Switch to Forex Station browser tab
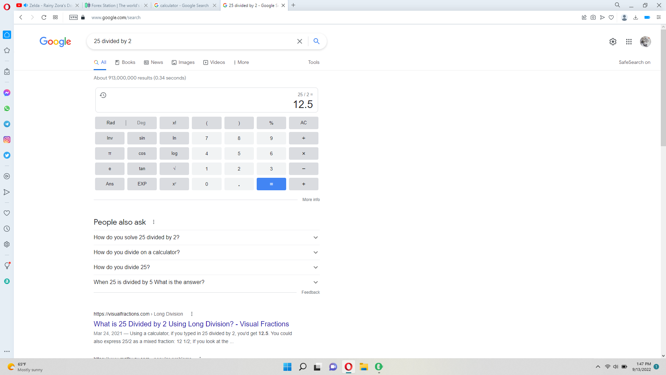Viewport: 666px width, 375px height. [x=116, y=5]
